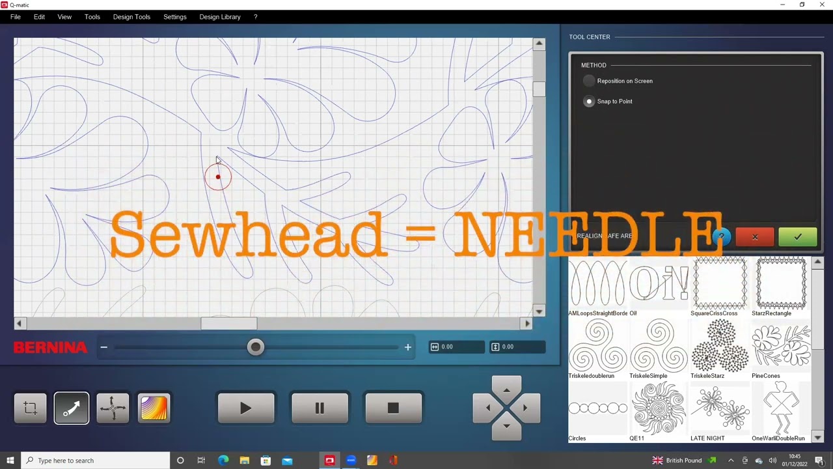Viewport: 833px width, 469px height.
Task: Select the AMLoopsStraightBorde design thumbnail
Action: click(x=598, y=283)
